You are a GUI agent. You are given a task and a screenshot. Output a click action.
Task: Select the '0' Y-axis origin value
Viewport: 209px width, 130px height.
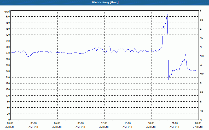[x=9, y=120]
